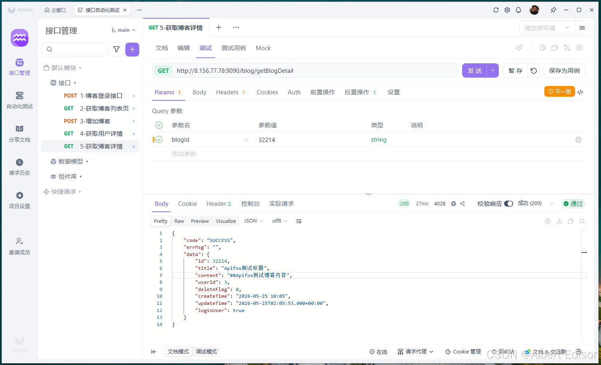Select the Preview response view

click(200, 221)
